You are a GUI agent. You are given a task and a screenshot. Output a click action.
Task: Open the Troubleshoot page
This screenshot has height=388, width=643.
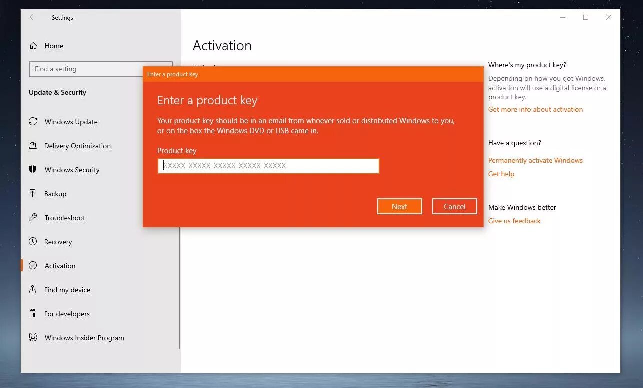coord(65,218)
